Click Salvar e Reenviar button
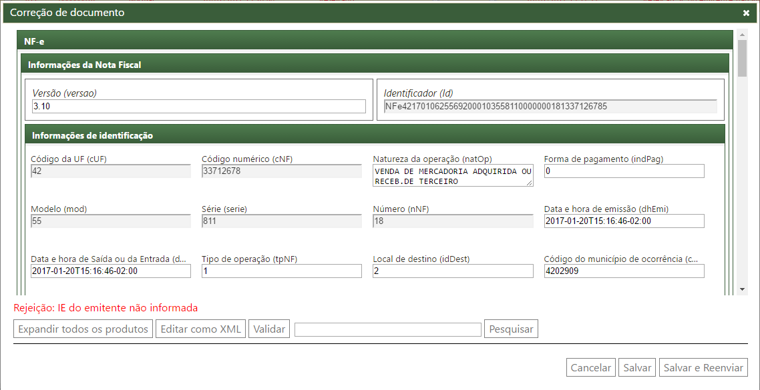Image resolution: width=760 pixels, height=390 pixels. pyautogui.click(x=703, y=368)
